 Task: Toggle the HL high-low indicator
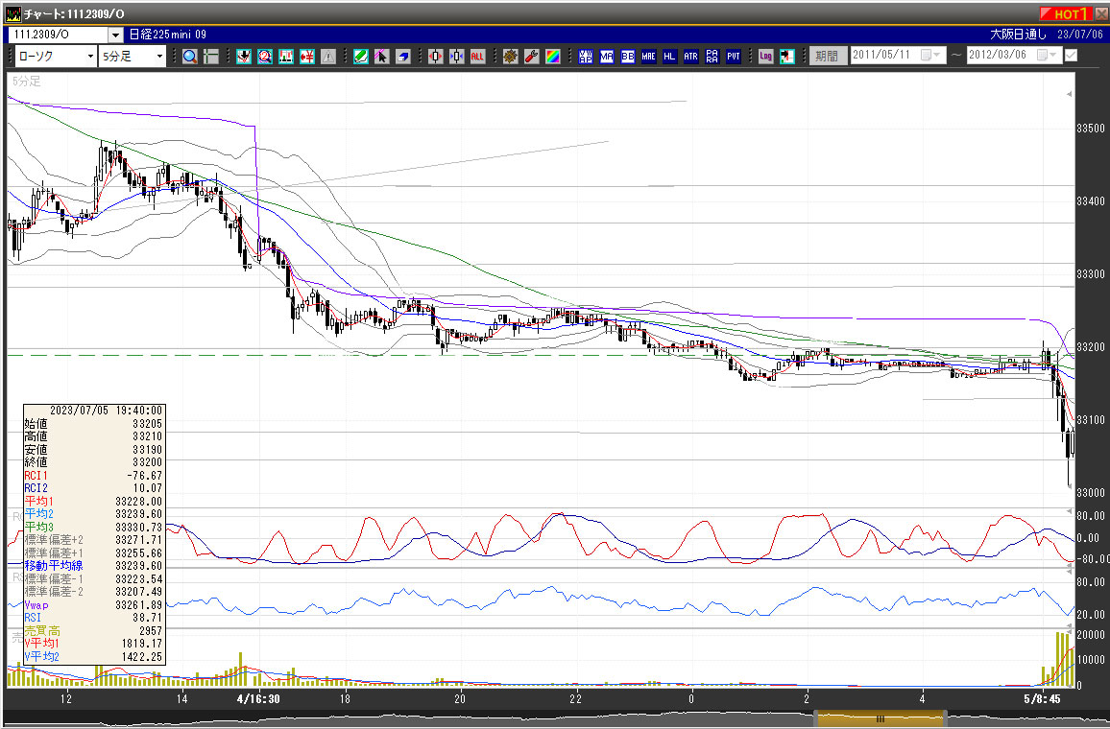click(x=669, y=57)
